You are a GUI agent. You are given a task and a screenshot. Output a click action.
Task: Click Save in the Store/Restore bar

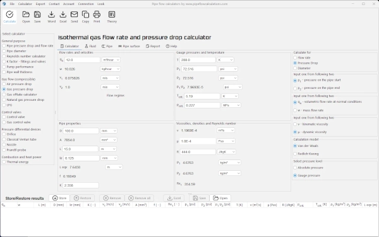click(x=200, y=198)
